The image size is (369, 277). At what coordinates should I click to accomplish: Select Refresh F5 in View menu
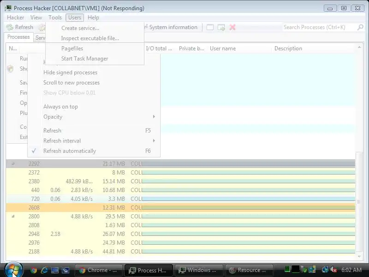pos(94,131)
